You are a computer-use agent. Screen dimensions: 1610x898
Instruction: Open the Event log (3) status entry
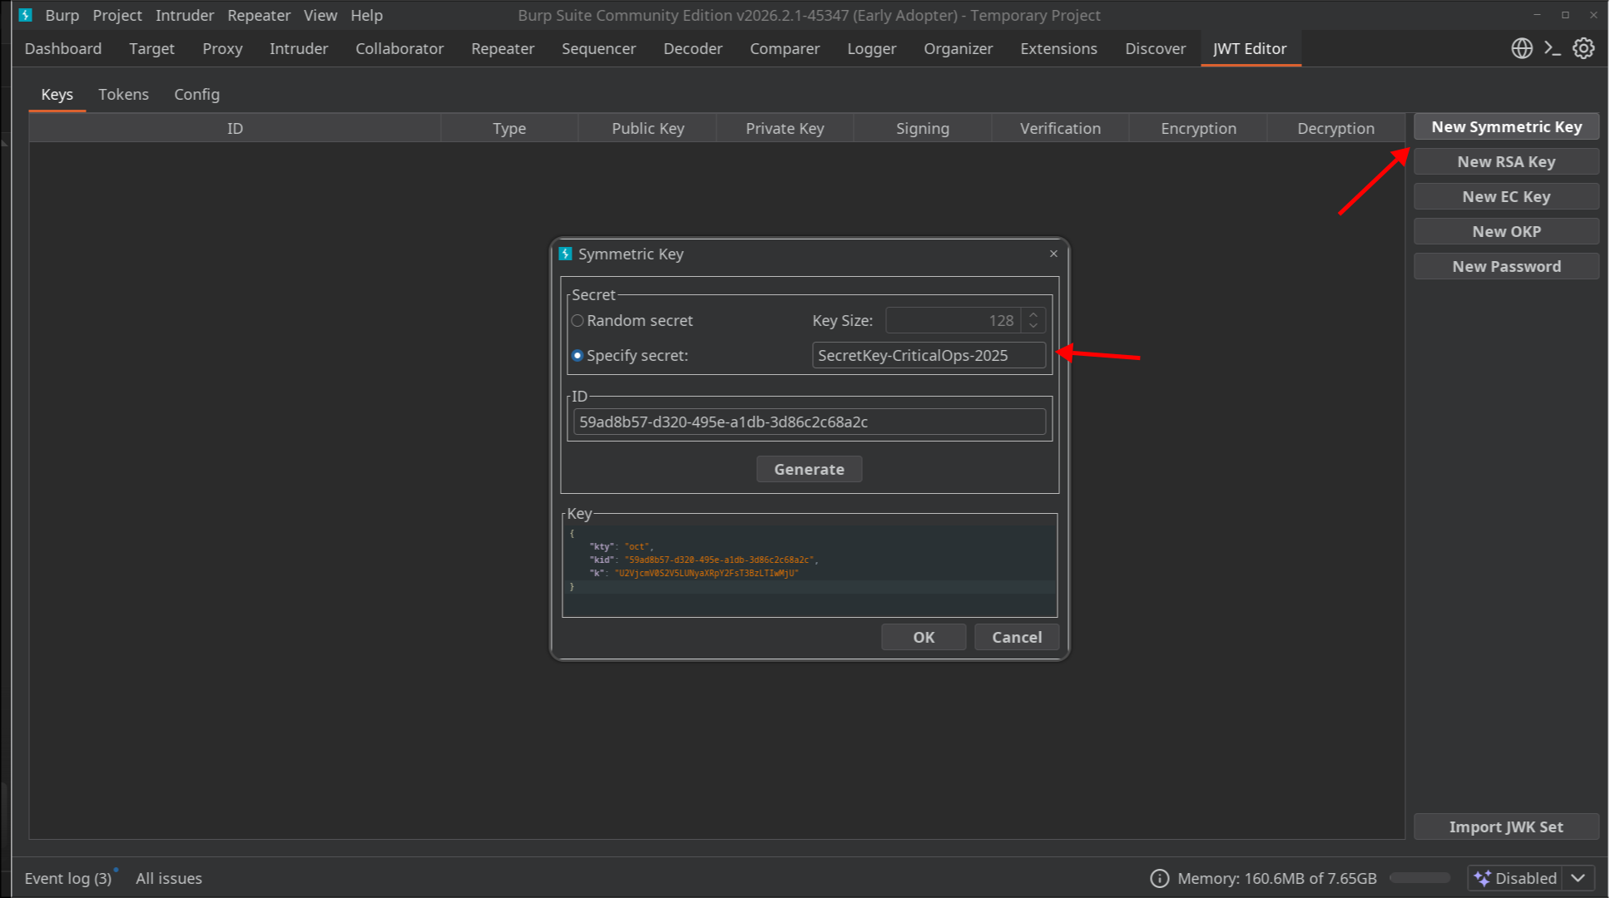pos(68,878)
